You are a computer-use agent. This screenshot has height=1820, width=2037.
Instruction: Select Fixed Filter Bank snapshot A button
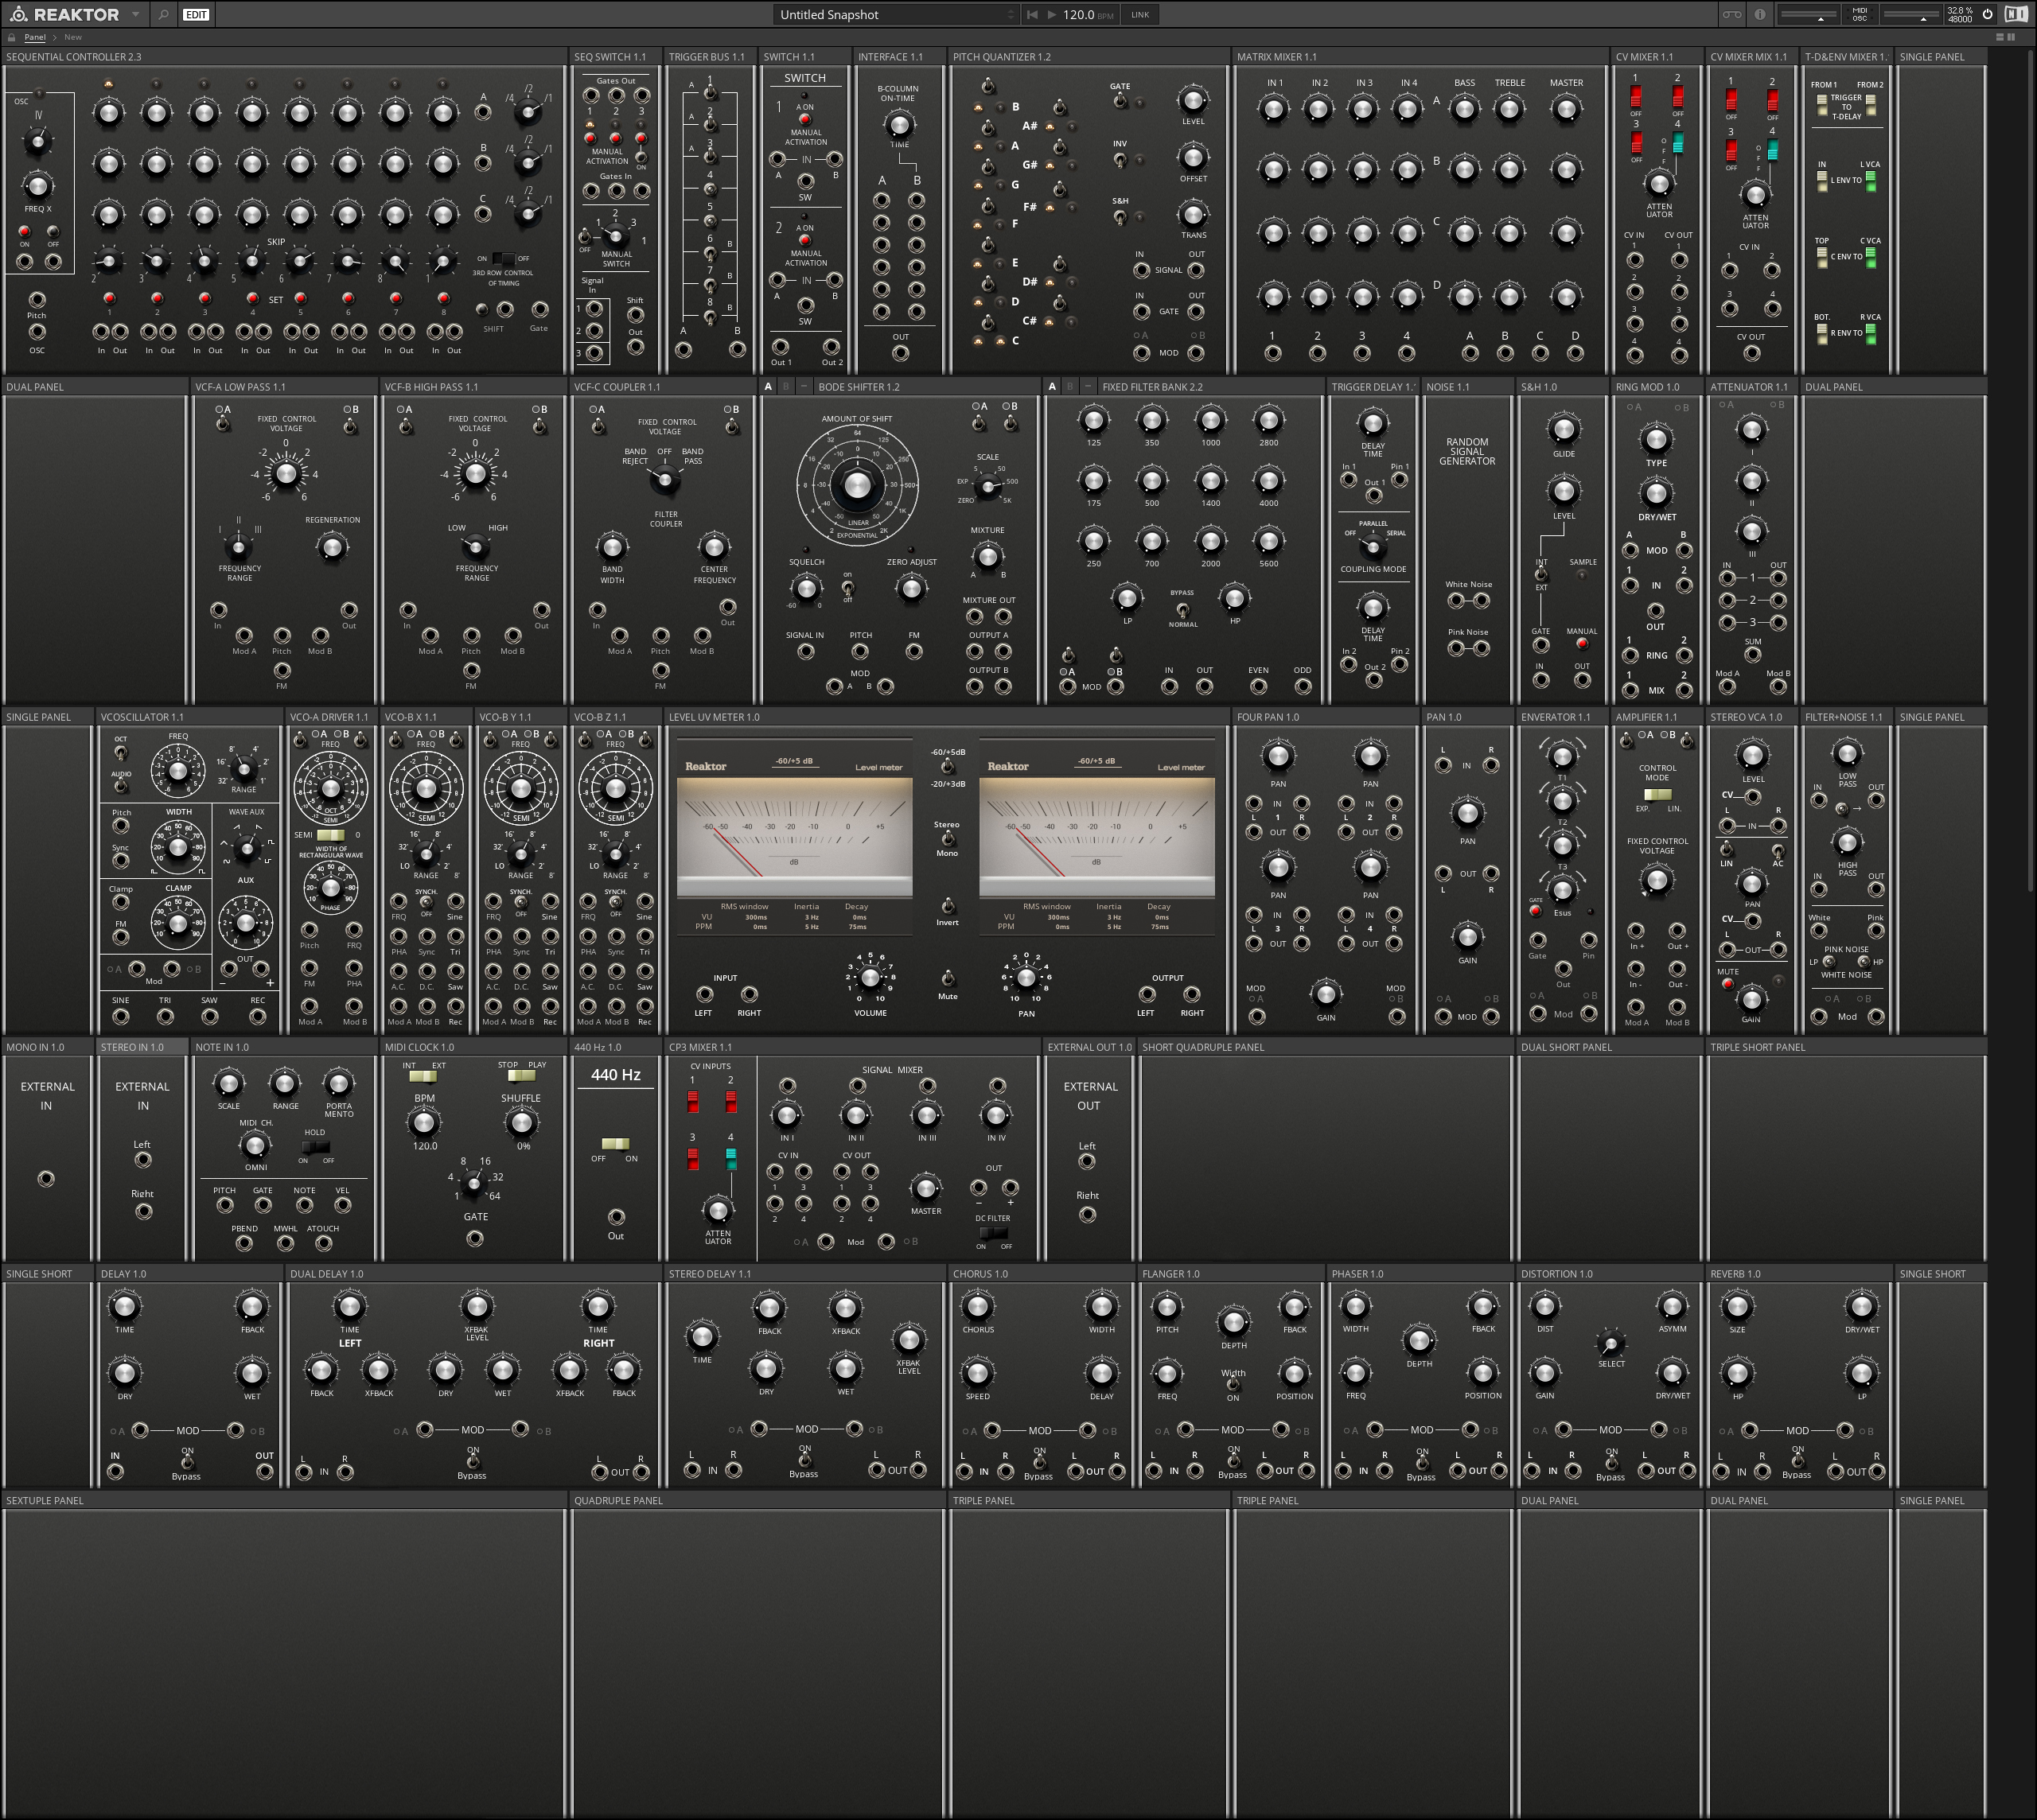[x=1051, y=387]
